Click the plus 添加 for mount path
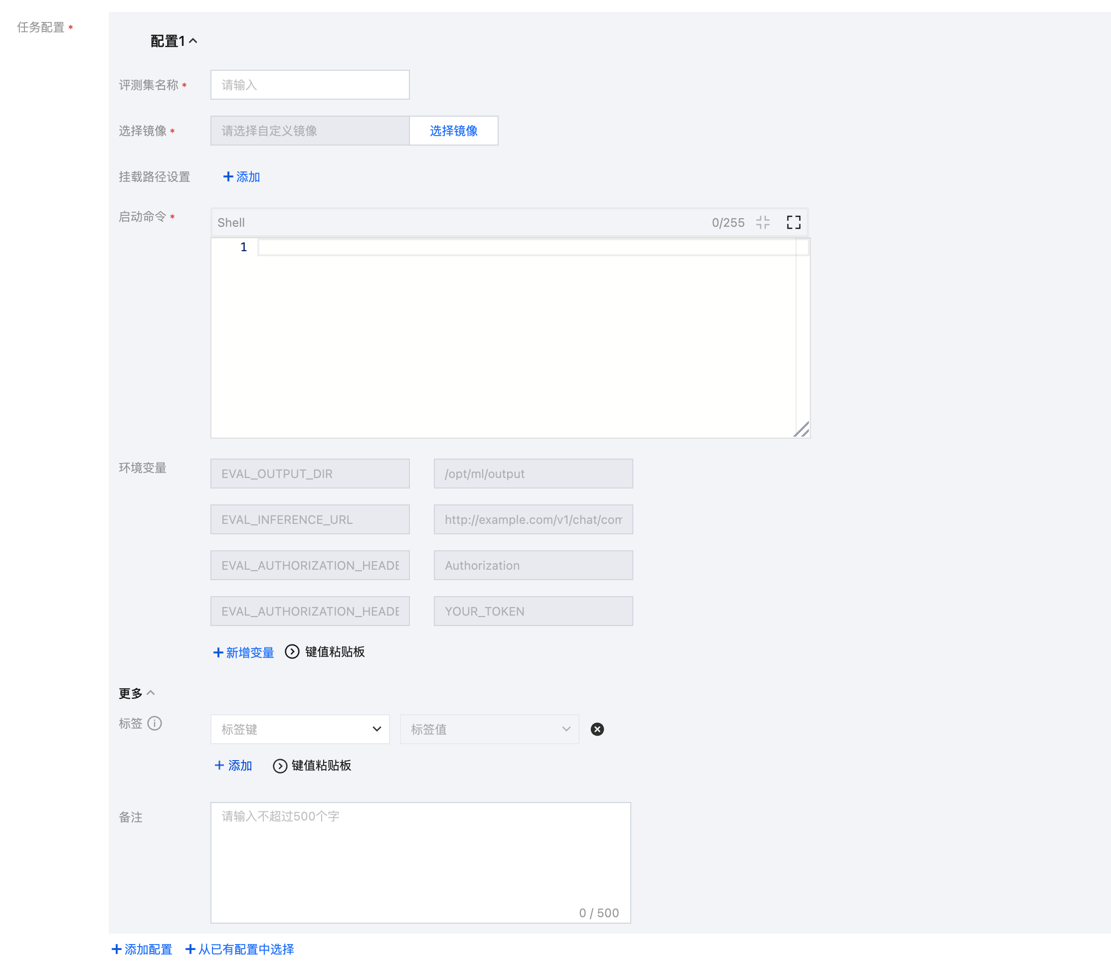1111x965 pixels. pos(241,176)
